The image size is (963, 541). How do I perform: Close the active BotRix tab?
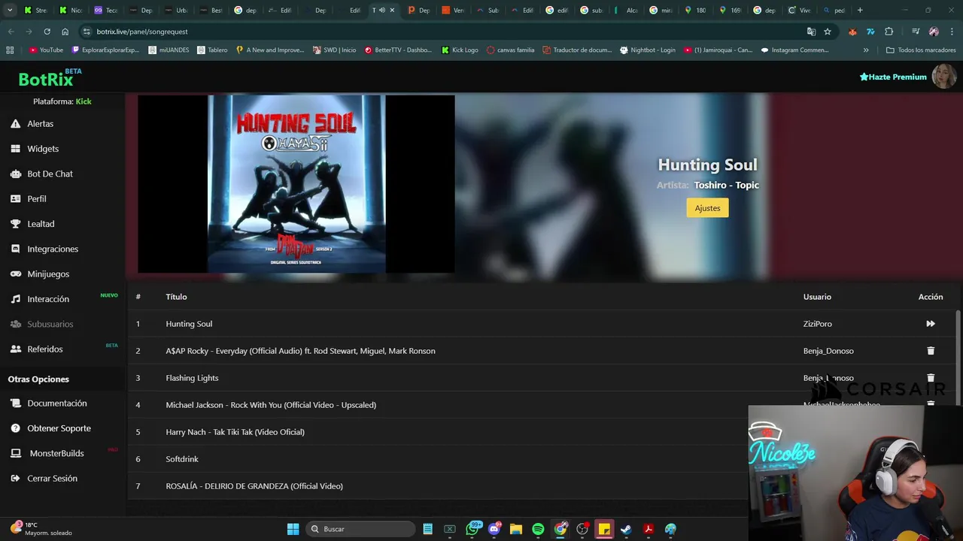(x=392, y=11)
